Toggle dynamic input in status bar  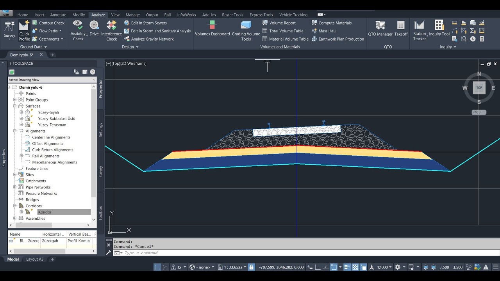click(x=310, y=267)
